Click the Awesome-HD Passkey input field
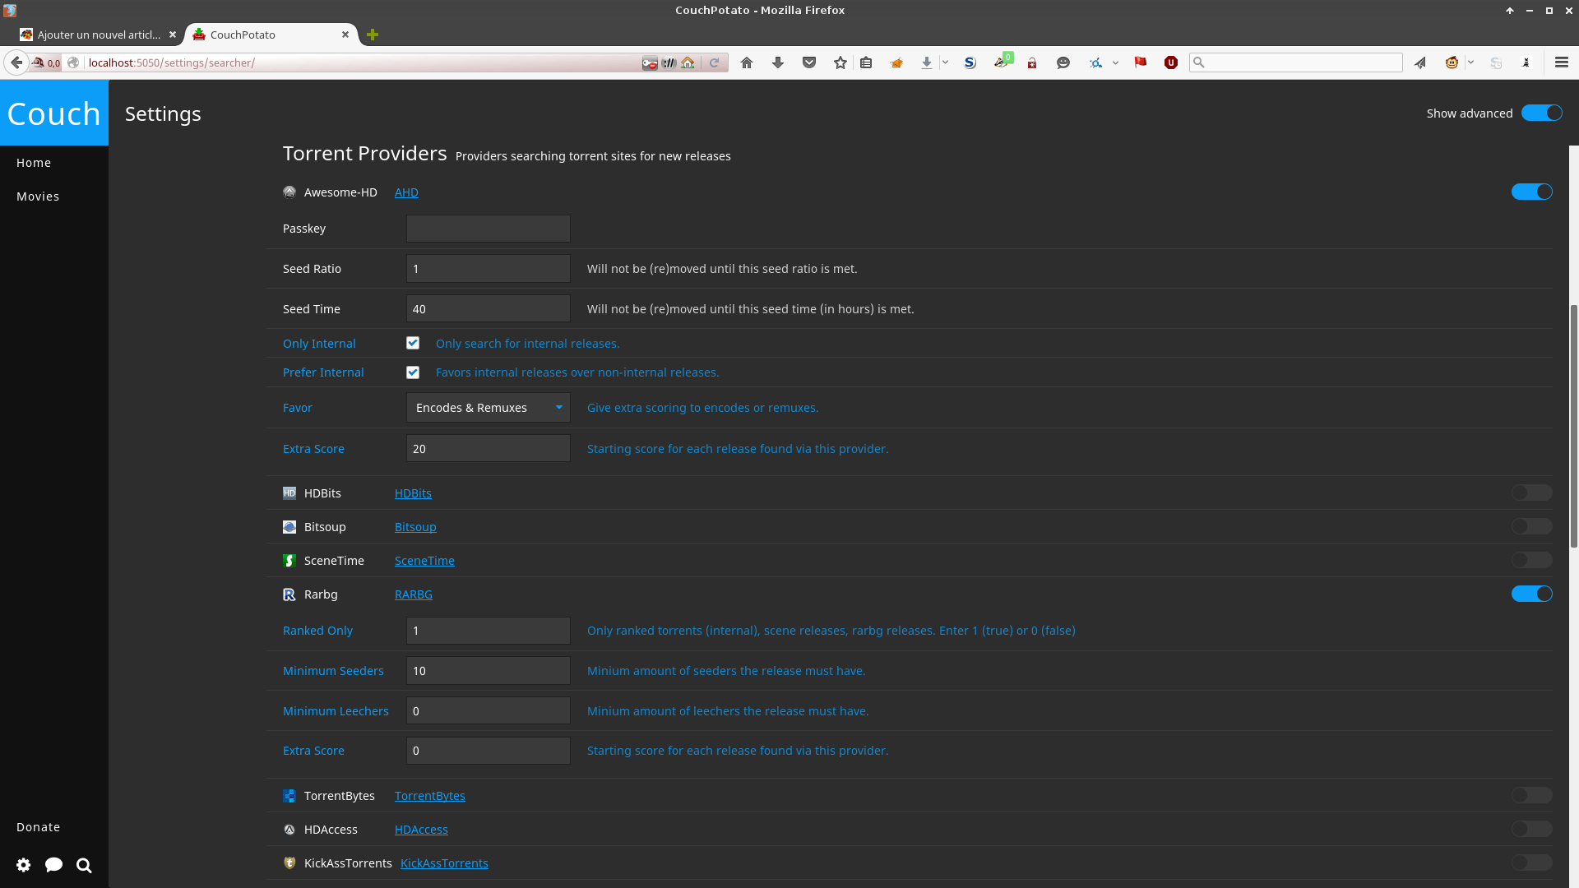 pyautogui.click(x=489, y=229)
